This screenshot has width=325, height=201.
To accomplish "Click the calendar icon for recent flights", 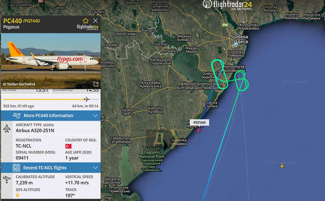I will point(16,168).
